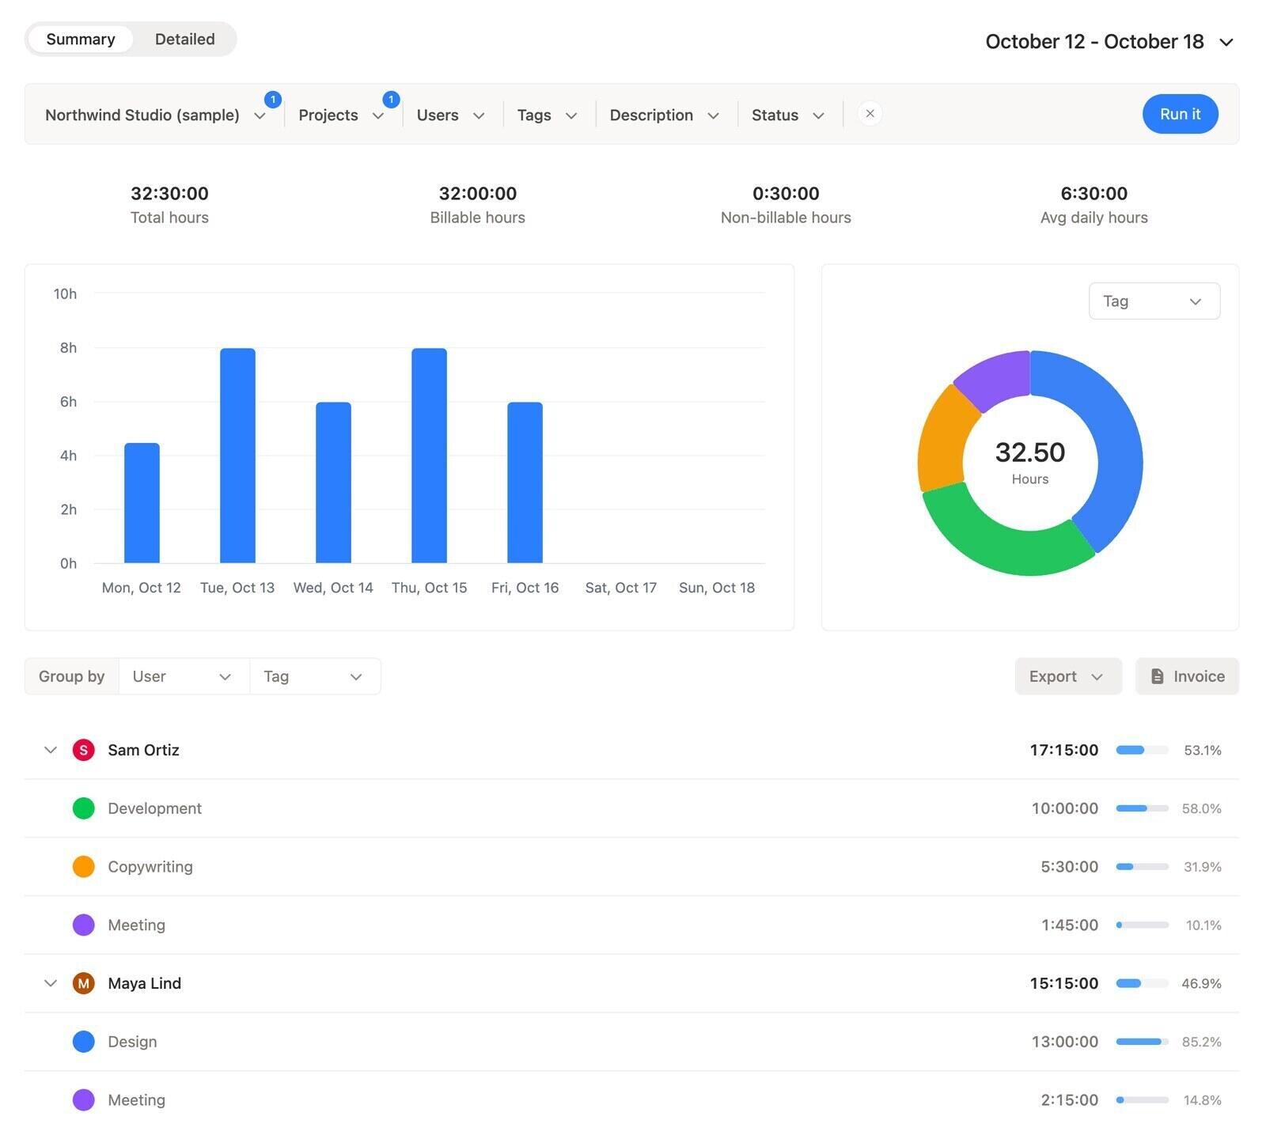
Task: Change the Group by Tag dropdown
Action: pos(315,676)
